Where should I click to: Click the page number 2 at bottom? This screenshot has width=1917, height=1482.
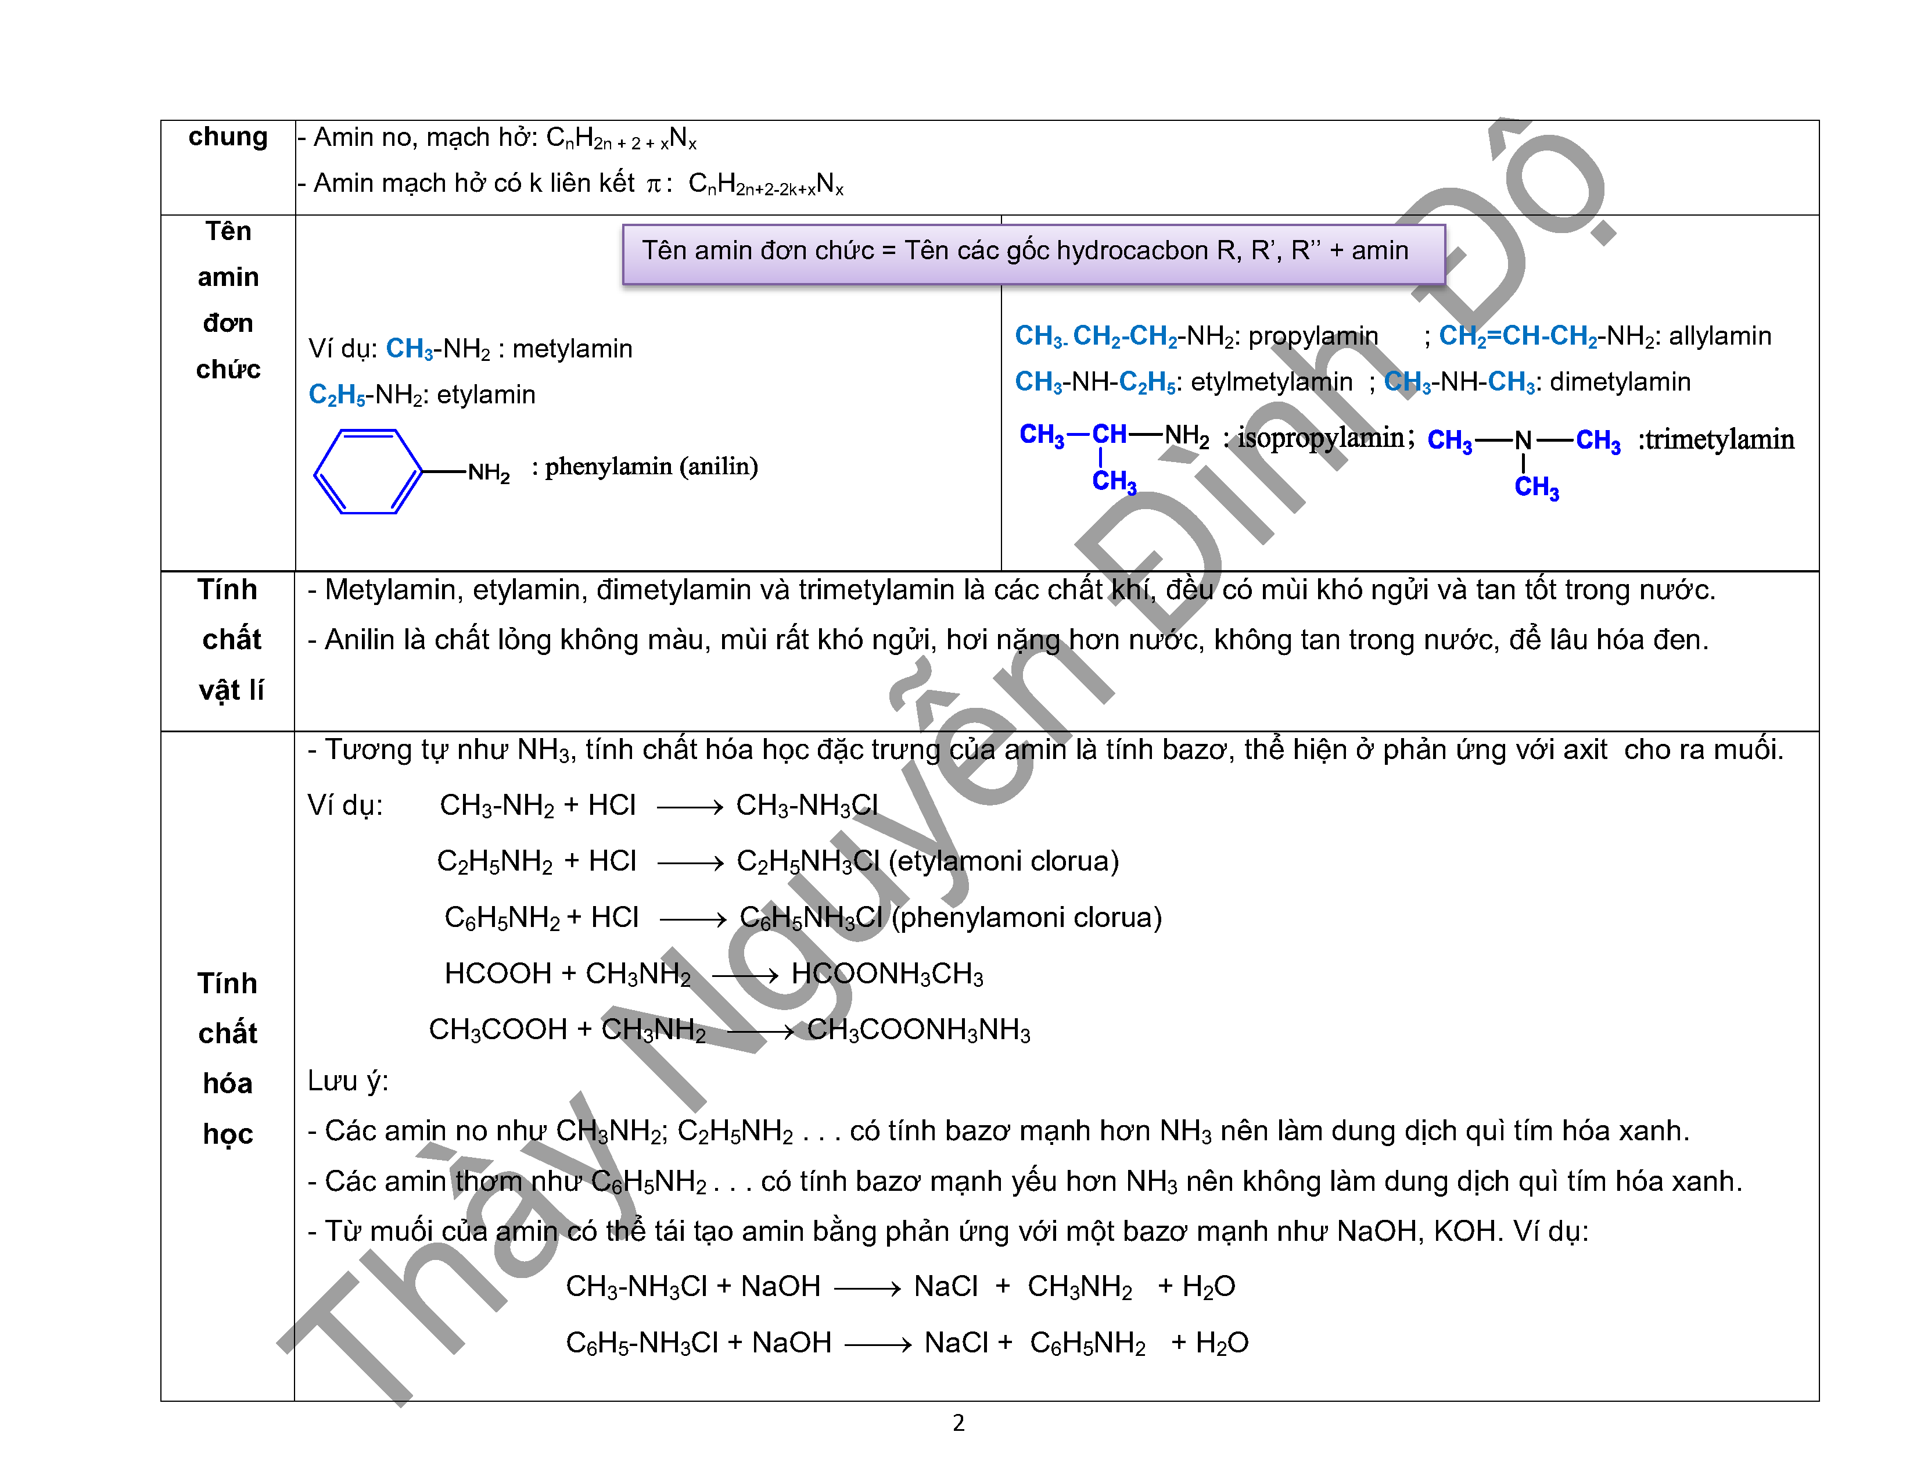(x=958, y=1422)
